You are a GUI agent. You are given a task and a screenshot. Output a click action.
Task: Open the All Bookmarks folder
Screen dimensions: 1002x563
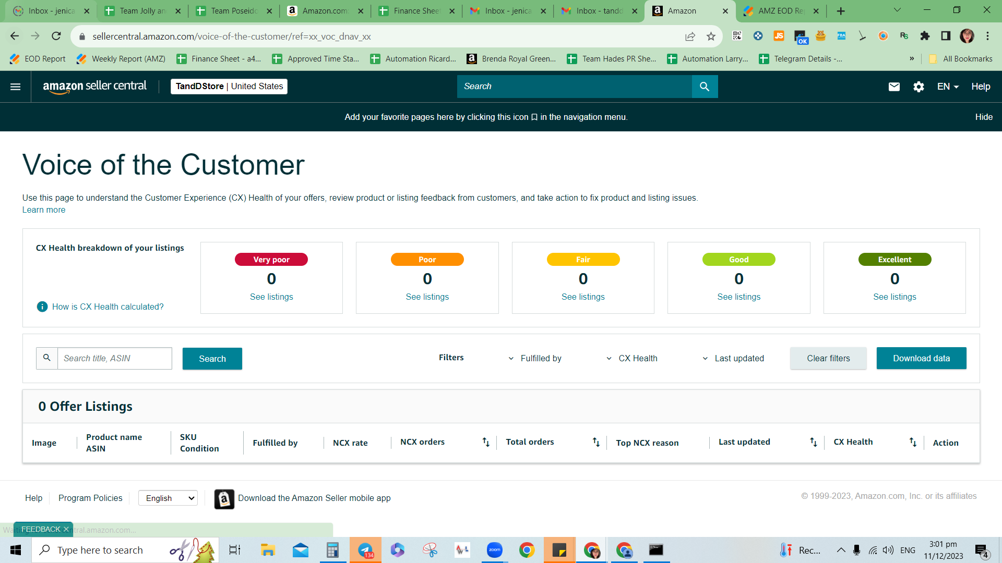(961, 59)
